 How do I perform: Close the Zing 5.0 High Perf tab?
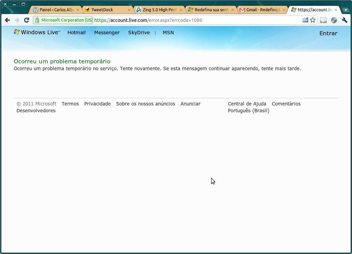point(181,10)
